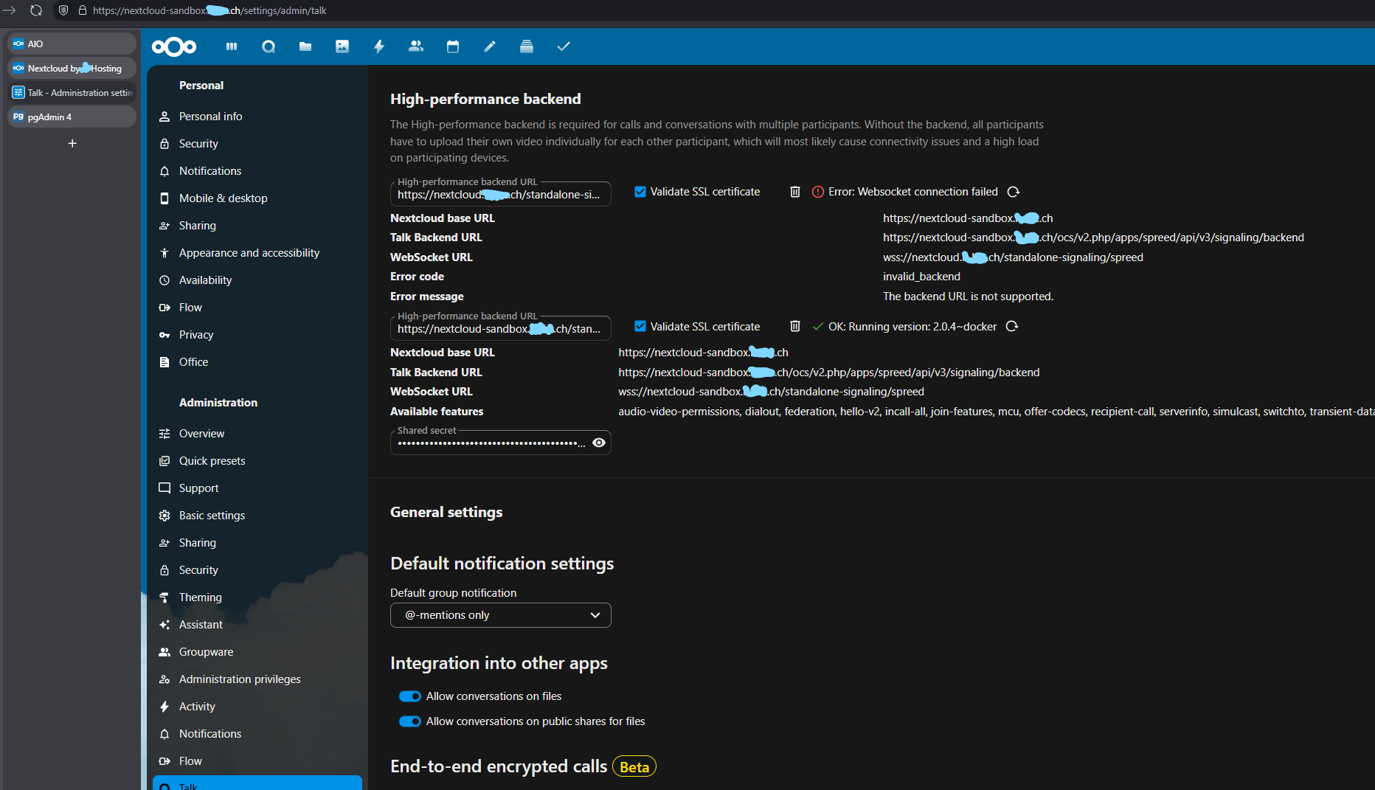
Task: Retest the server showing Websocket connection failed
Action: pyautogui.click(x=1014, y=192)
